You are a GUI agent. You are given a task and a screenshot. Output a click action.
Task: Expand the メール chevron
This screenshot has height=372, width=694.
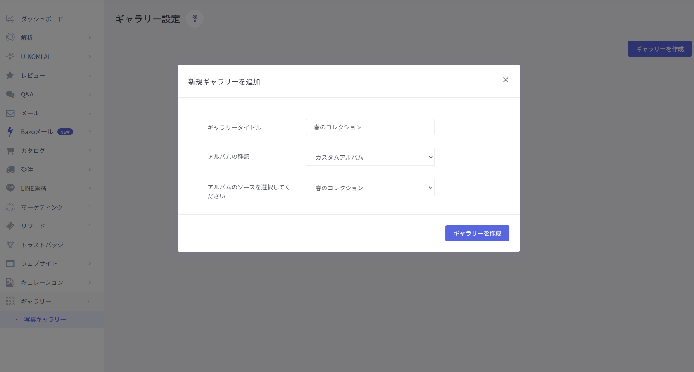[x=90, y=113]
